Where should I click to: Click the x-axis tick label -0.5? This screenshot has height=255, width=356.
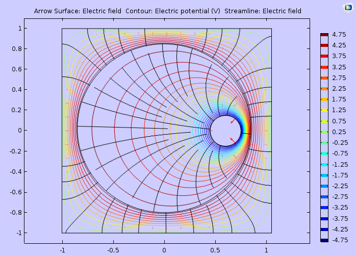[x=112, y=250]
